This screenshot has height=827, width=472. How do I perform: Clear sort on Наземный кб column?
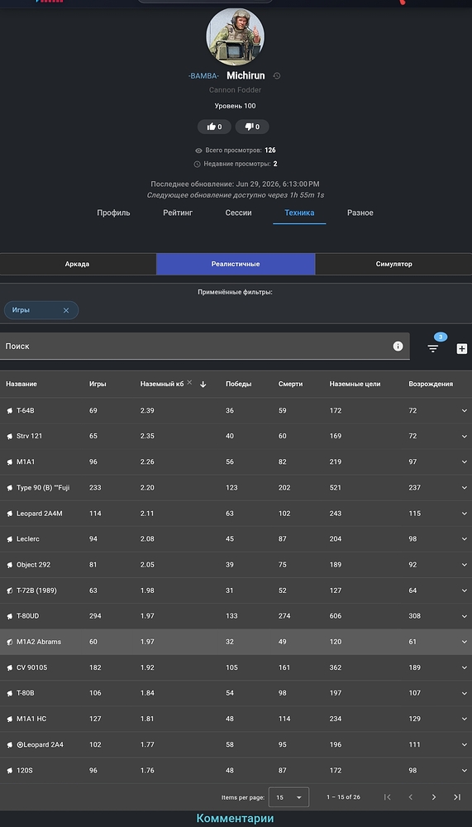pos(189,382)
